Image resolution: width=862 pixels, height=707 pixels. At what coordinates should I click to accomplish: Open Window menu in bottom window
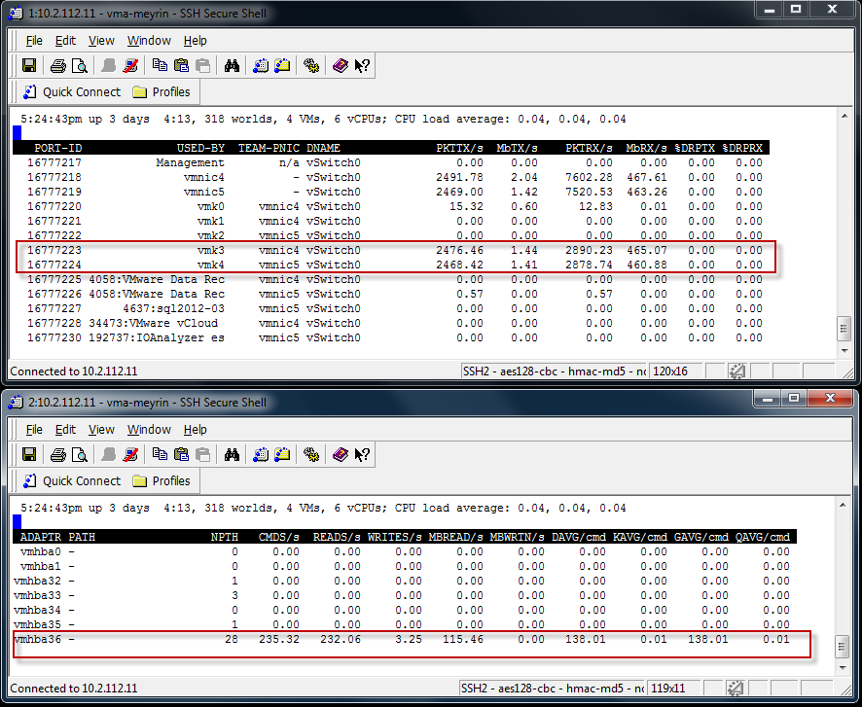click(149, 430)
